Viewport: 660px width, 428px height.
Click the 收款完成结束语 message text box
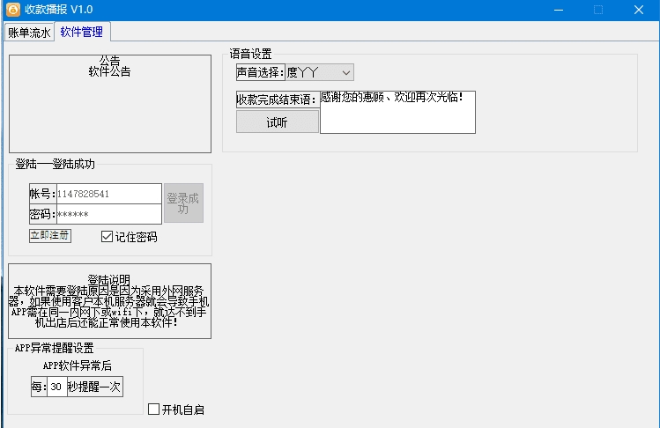[397, 112]
